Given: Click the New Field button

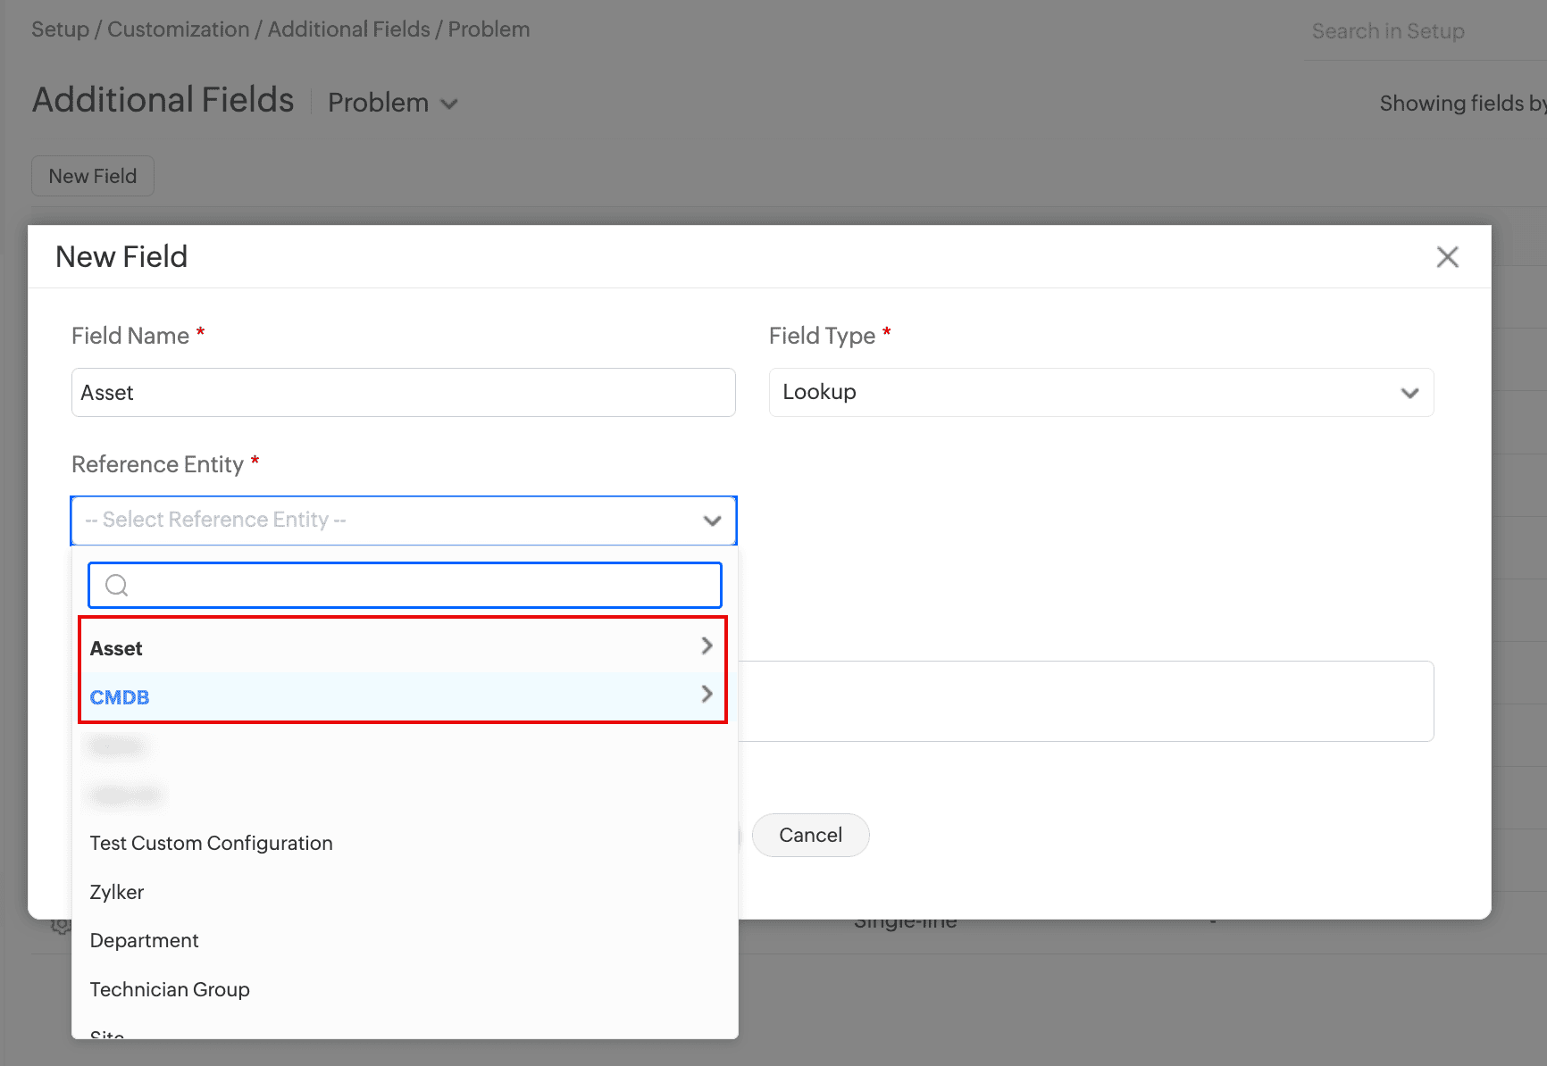Looking at the screenshot, I should (x=93, y=177).
